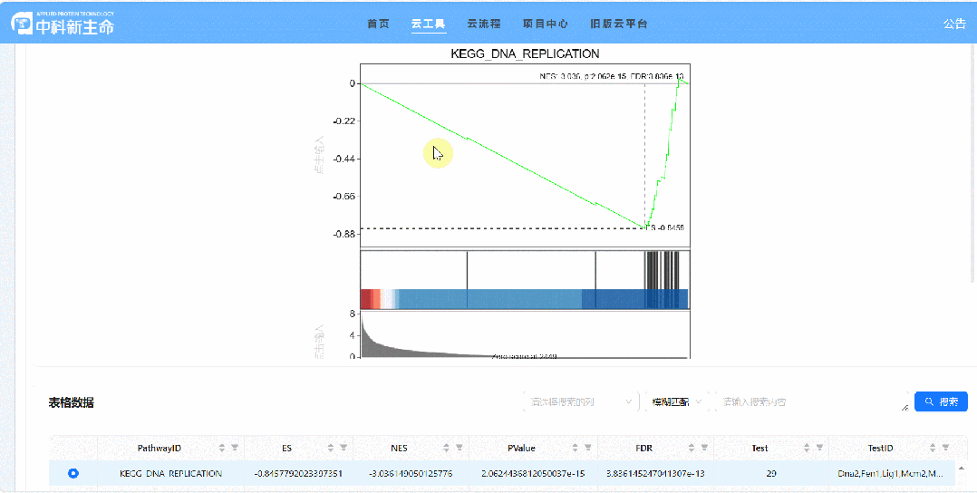Filter the Test column

point(820,448)
